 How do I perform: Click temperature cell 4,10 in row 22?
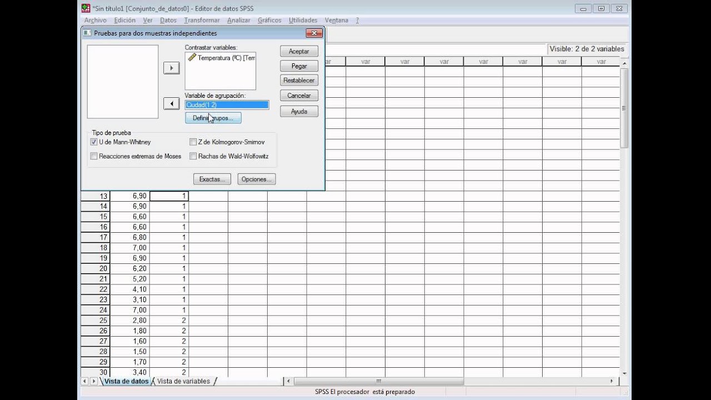coord(130,289)
